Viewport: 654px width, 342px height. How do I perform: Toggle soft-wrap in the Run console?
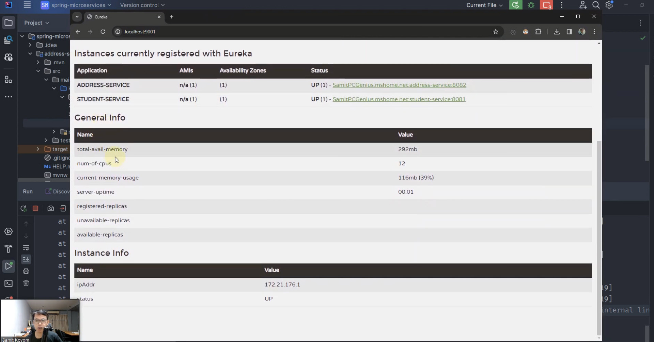pyautogui.click(x=26, y=248)
